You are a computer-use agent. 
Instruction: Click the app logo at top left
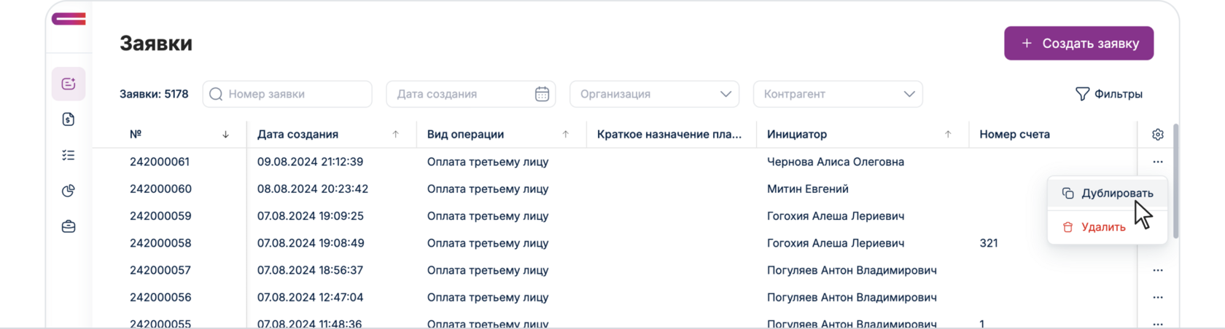tap(69, 20)
